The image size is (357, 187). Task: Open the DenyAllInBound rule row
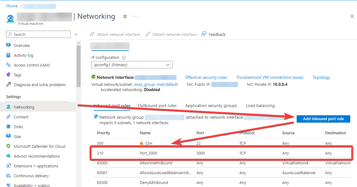coord(222,182)
